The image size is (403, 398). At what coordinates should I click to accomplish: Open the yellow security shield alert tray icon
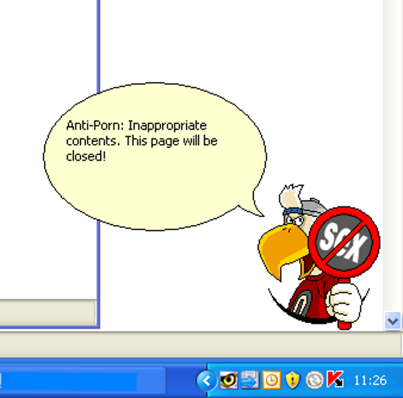click(x=293, y=380)
